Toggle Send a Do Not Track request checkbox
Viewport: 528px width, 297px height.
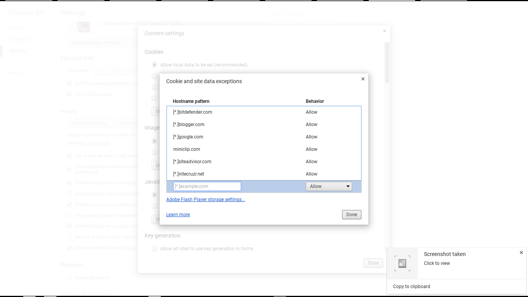click(x=70, y=237)
